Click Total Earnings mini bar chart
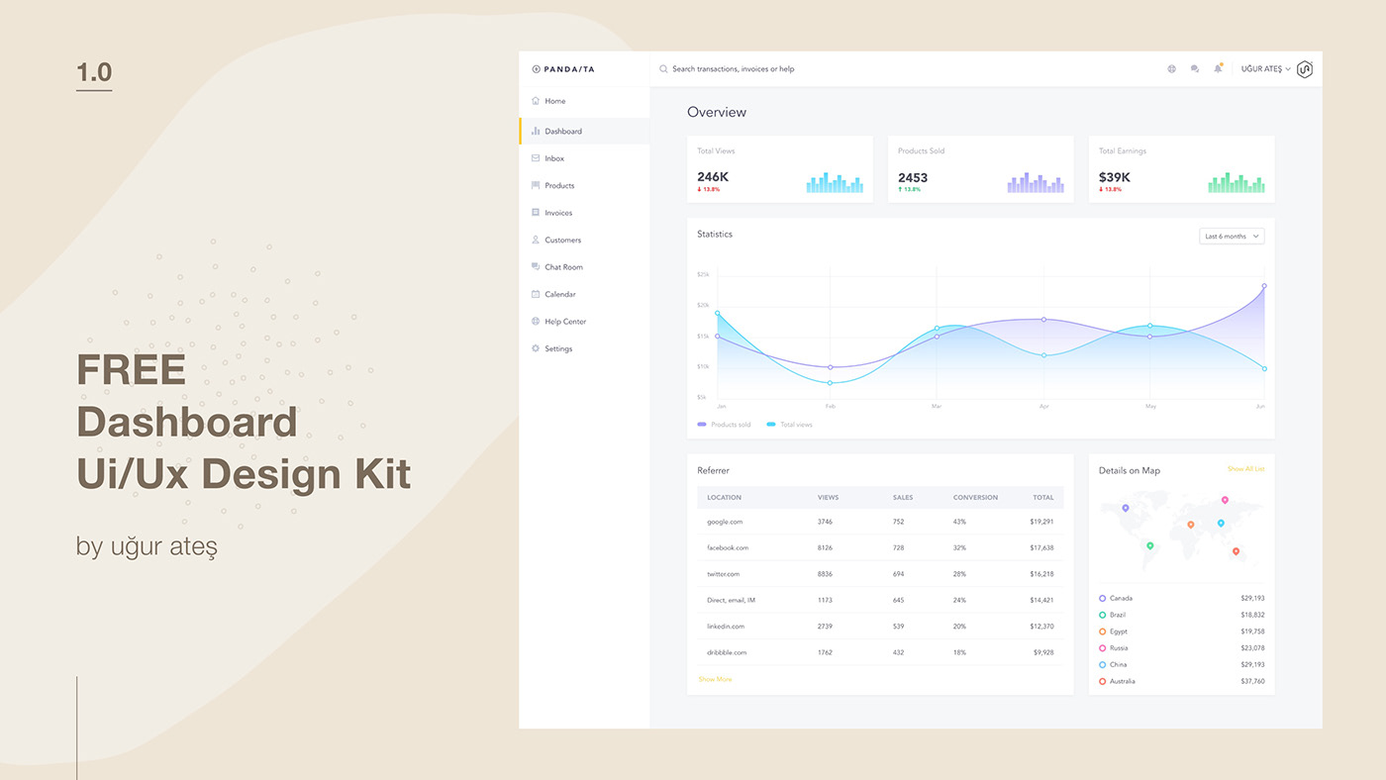 click(x=1237, y=182)
